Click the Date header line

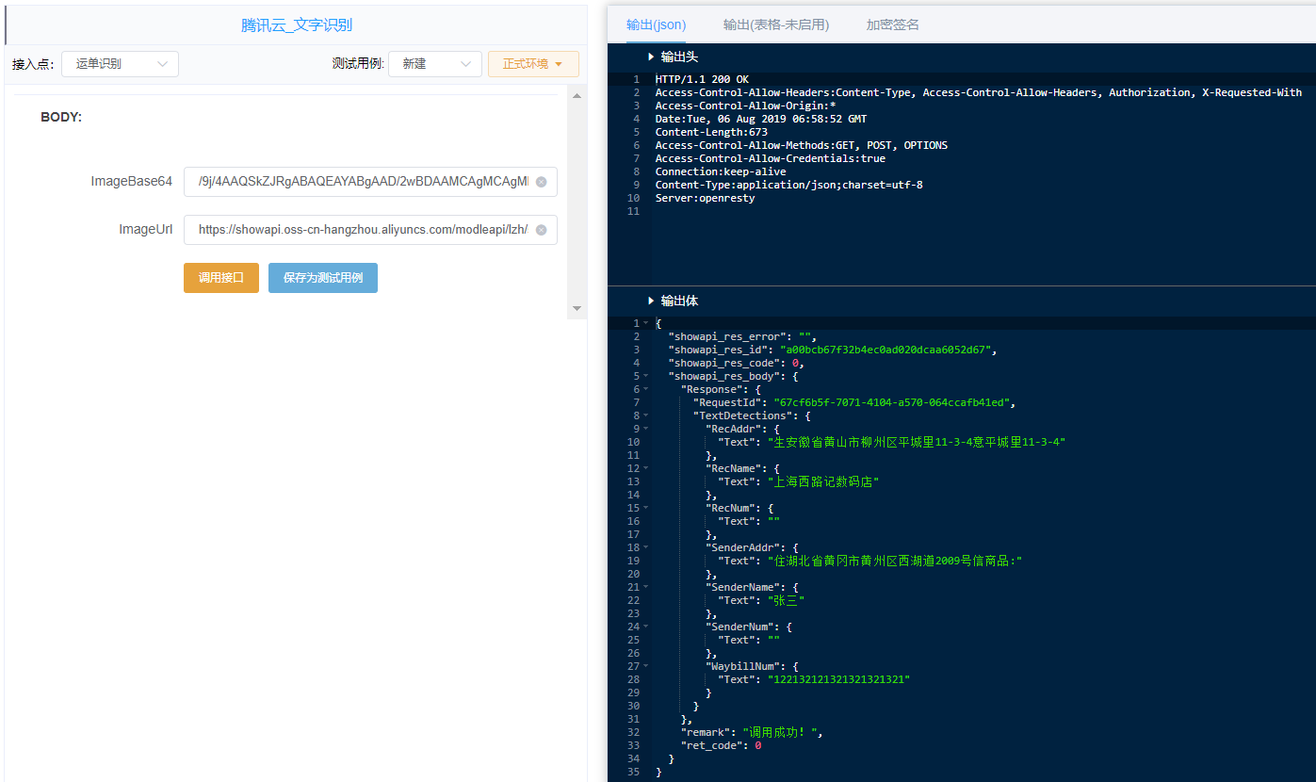click(x=761, y=119)
